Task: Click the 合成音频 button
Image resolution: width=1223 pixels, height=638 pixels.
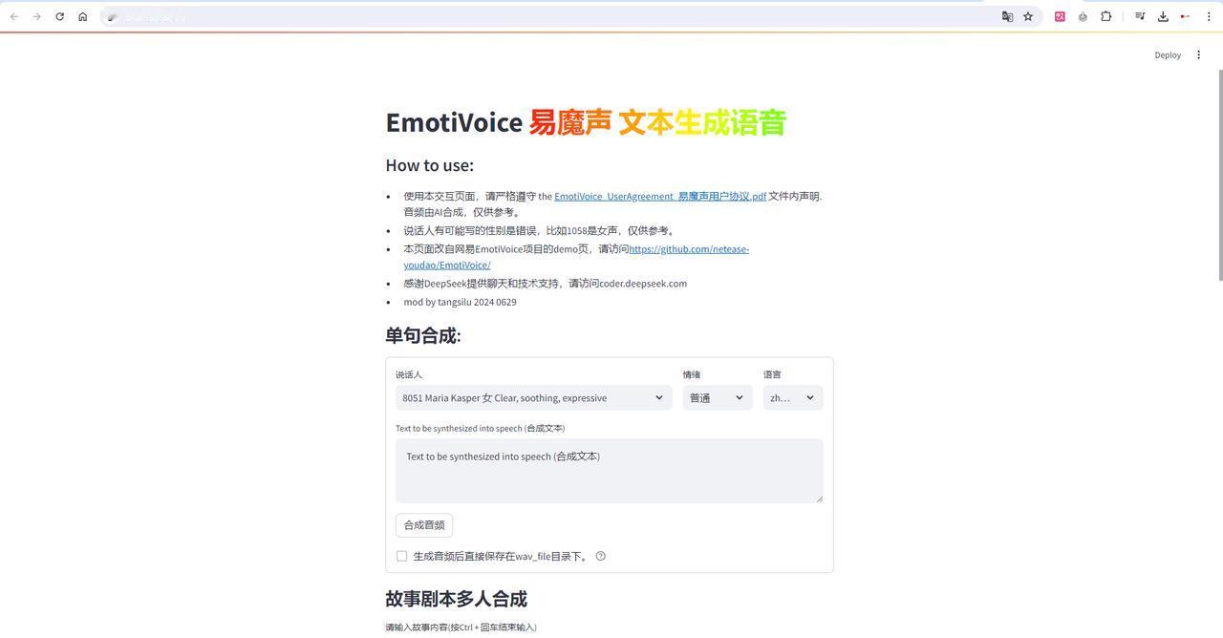Action: (x=424, y=525)
